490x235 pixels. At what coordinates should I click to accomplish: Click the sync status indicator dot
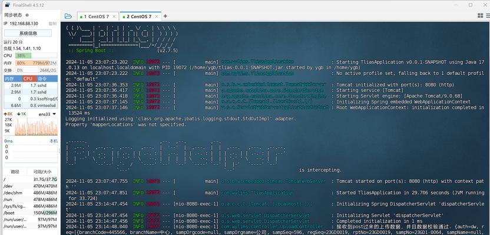click(27, 15)
